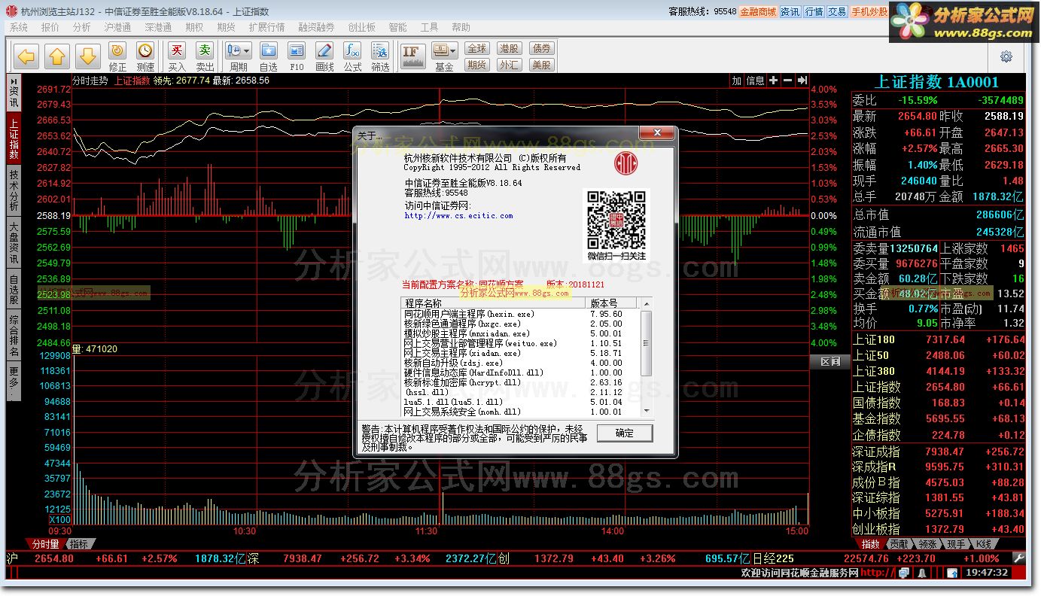Collapse the left sidebar arrow toggle

pos(14,80)
